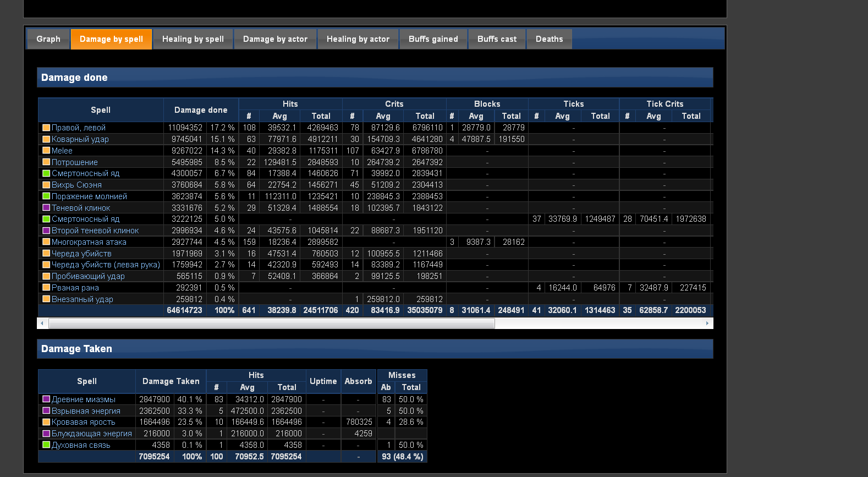Click the orange icon beside Потрошение

pyautogui.click(x=46, y=162)
